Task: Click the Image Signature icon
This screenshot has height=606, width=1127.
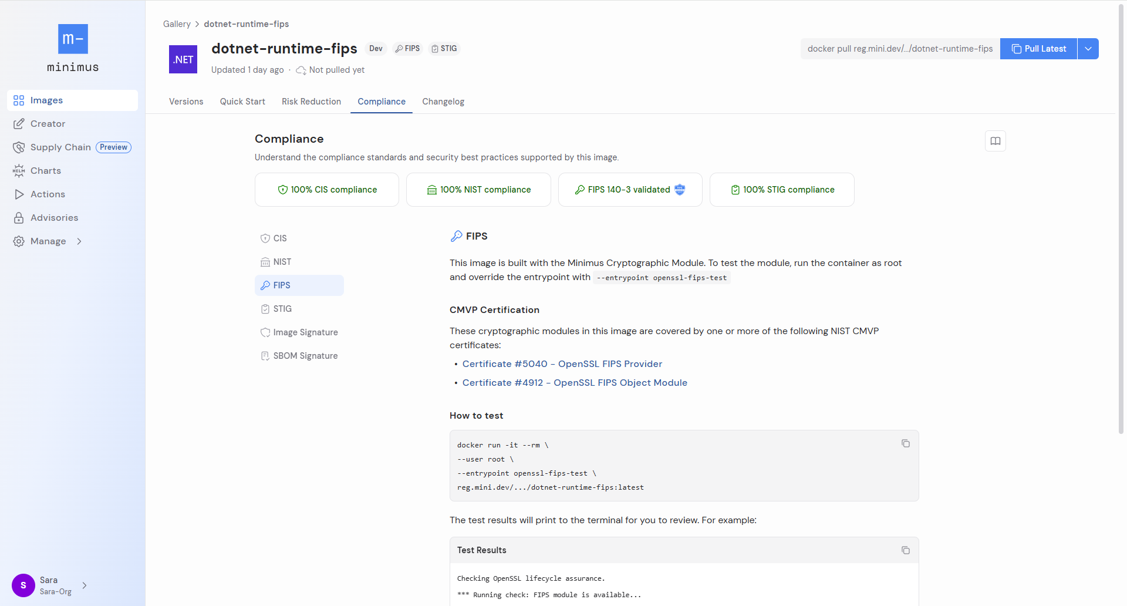Action: pos(265,332)
